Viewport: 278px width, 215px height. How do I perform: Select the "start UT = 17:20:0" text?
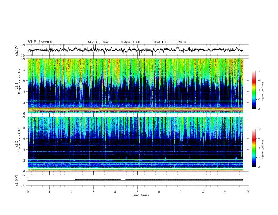[170, 42]
